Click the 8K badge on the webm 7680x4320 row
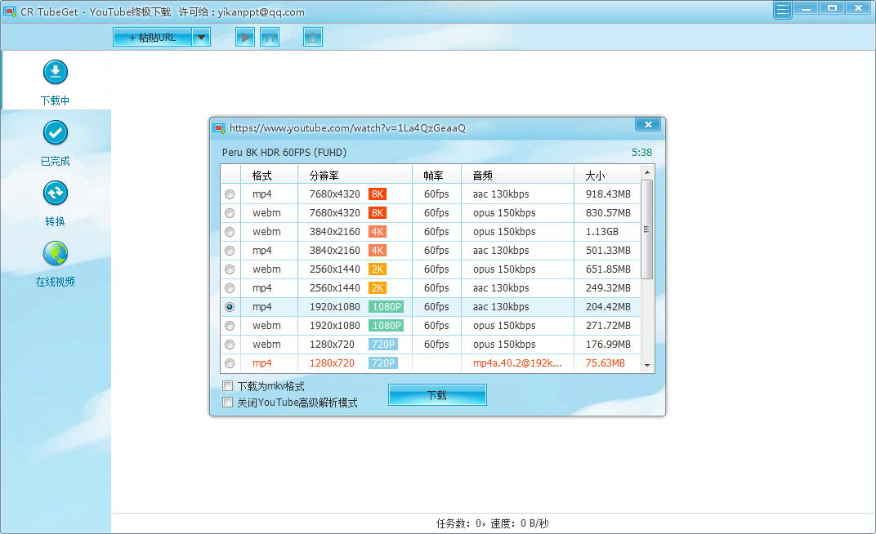Image resolution: width=876 pixels, height=534 pixels. click(378, 212)
